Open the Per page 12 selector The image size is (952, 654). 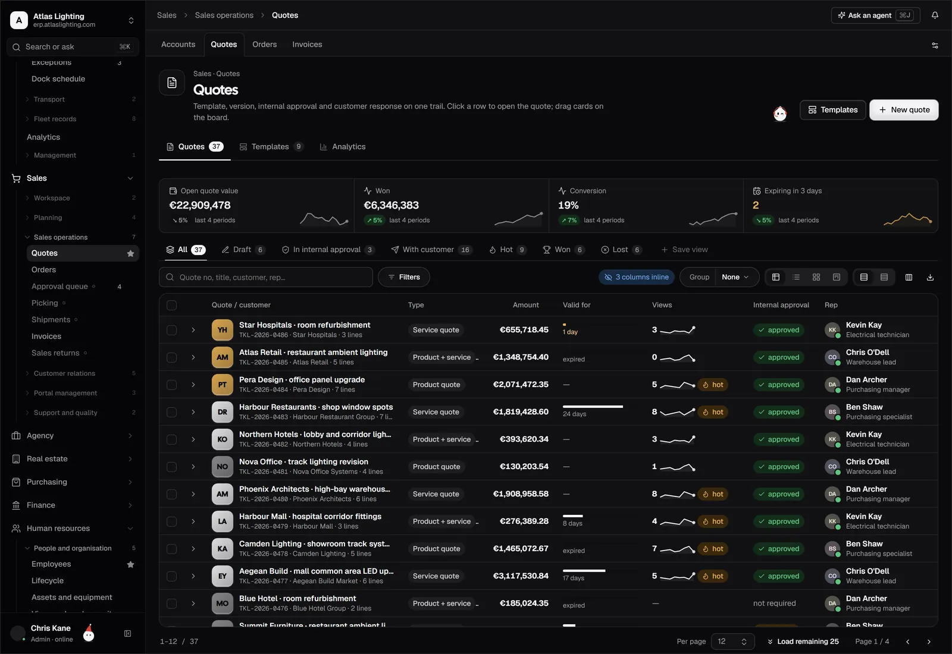732,642
